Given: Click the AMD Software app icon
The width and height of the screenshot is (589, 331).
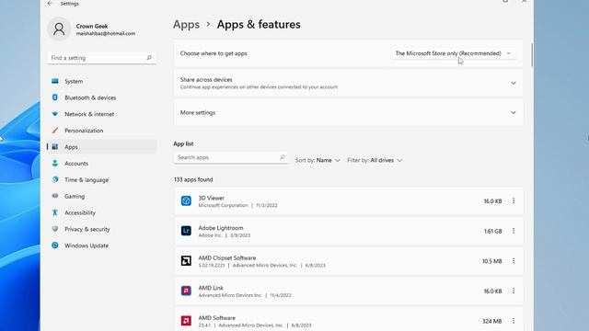Looking at the screenshot, I should 186,321.
